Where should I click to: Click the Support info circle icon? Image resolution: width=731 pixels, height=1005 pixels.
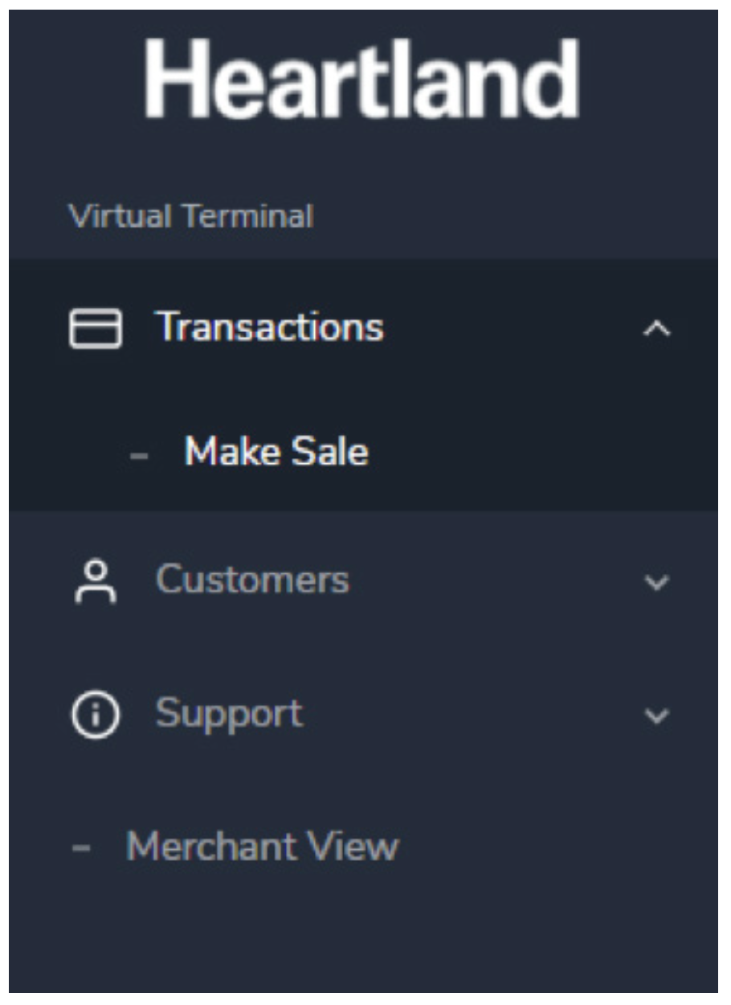click(x=96, y=715)
